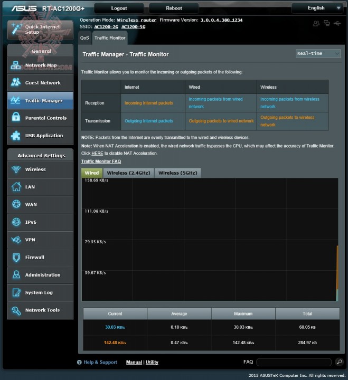
Task: Switch to Wireless (5GHz) graph tab
Action: coord(178,173)
